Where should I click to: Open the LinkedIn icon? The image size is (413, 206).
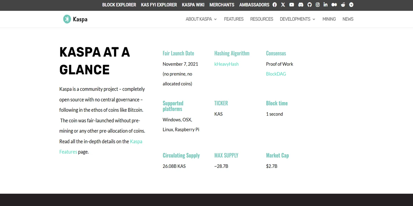[325, 5]
